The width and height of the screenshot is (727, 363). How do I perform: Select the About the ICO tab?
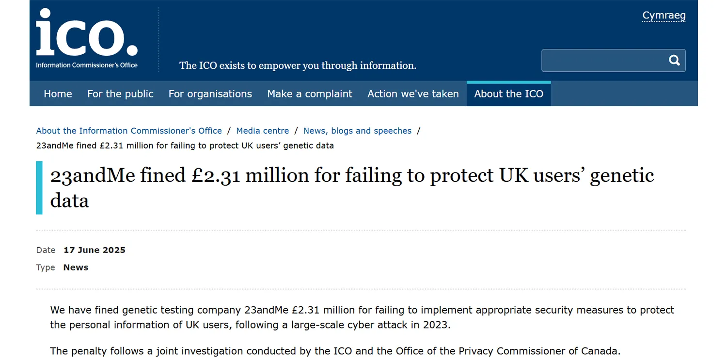point(508,94)
